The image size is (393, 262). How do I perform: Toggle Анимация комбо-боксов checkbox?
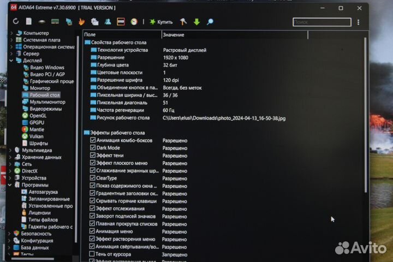pos(92,140)
